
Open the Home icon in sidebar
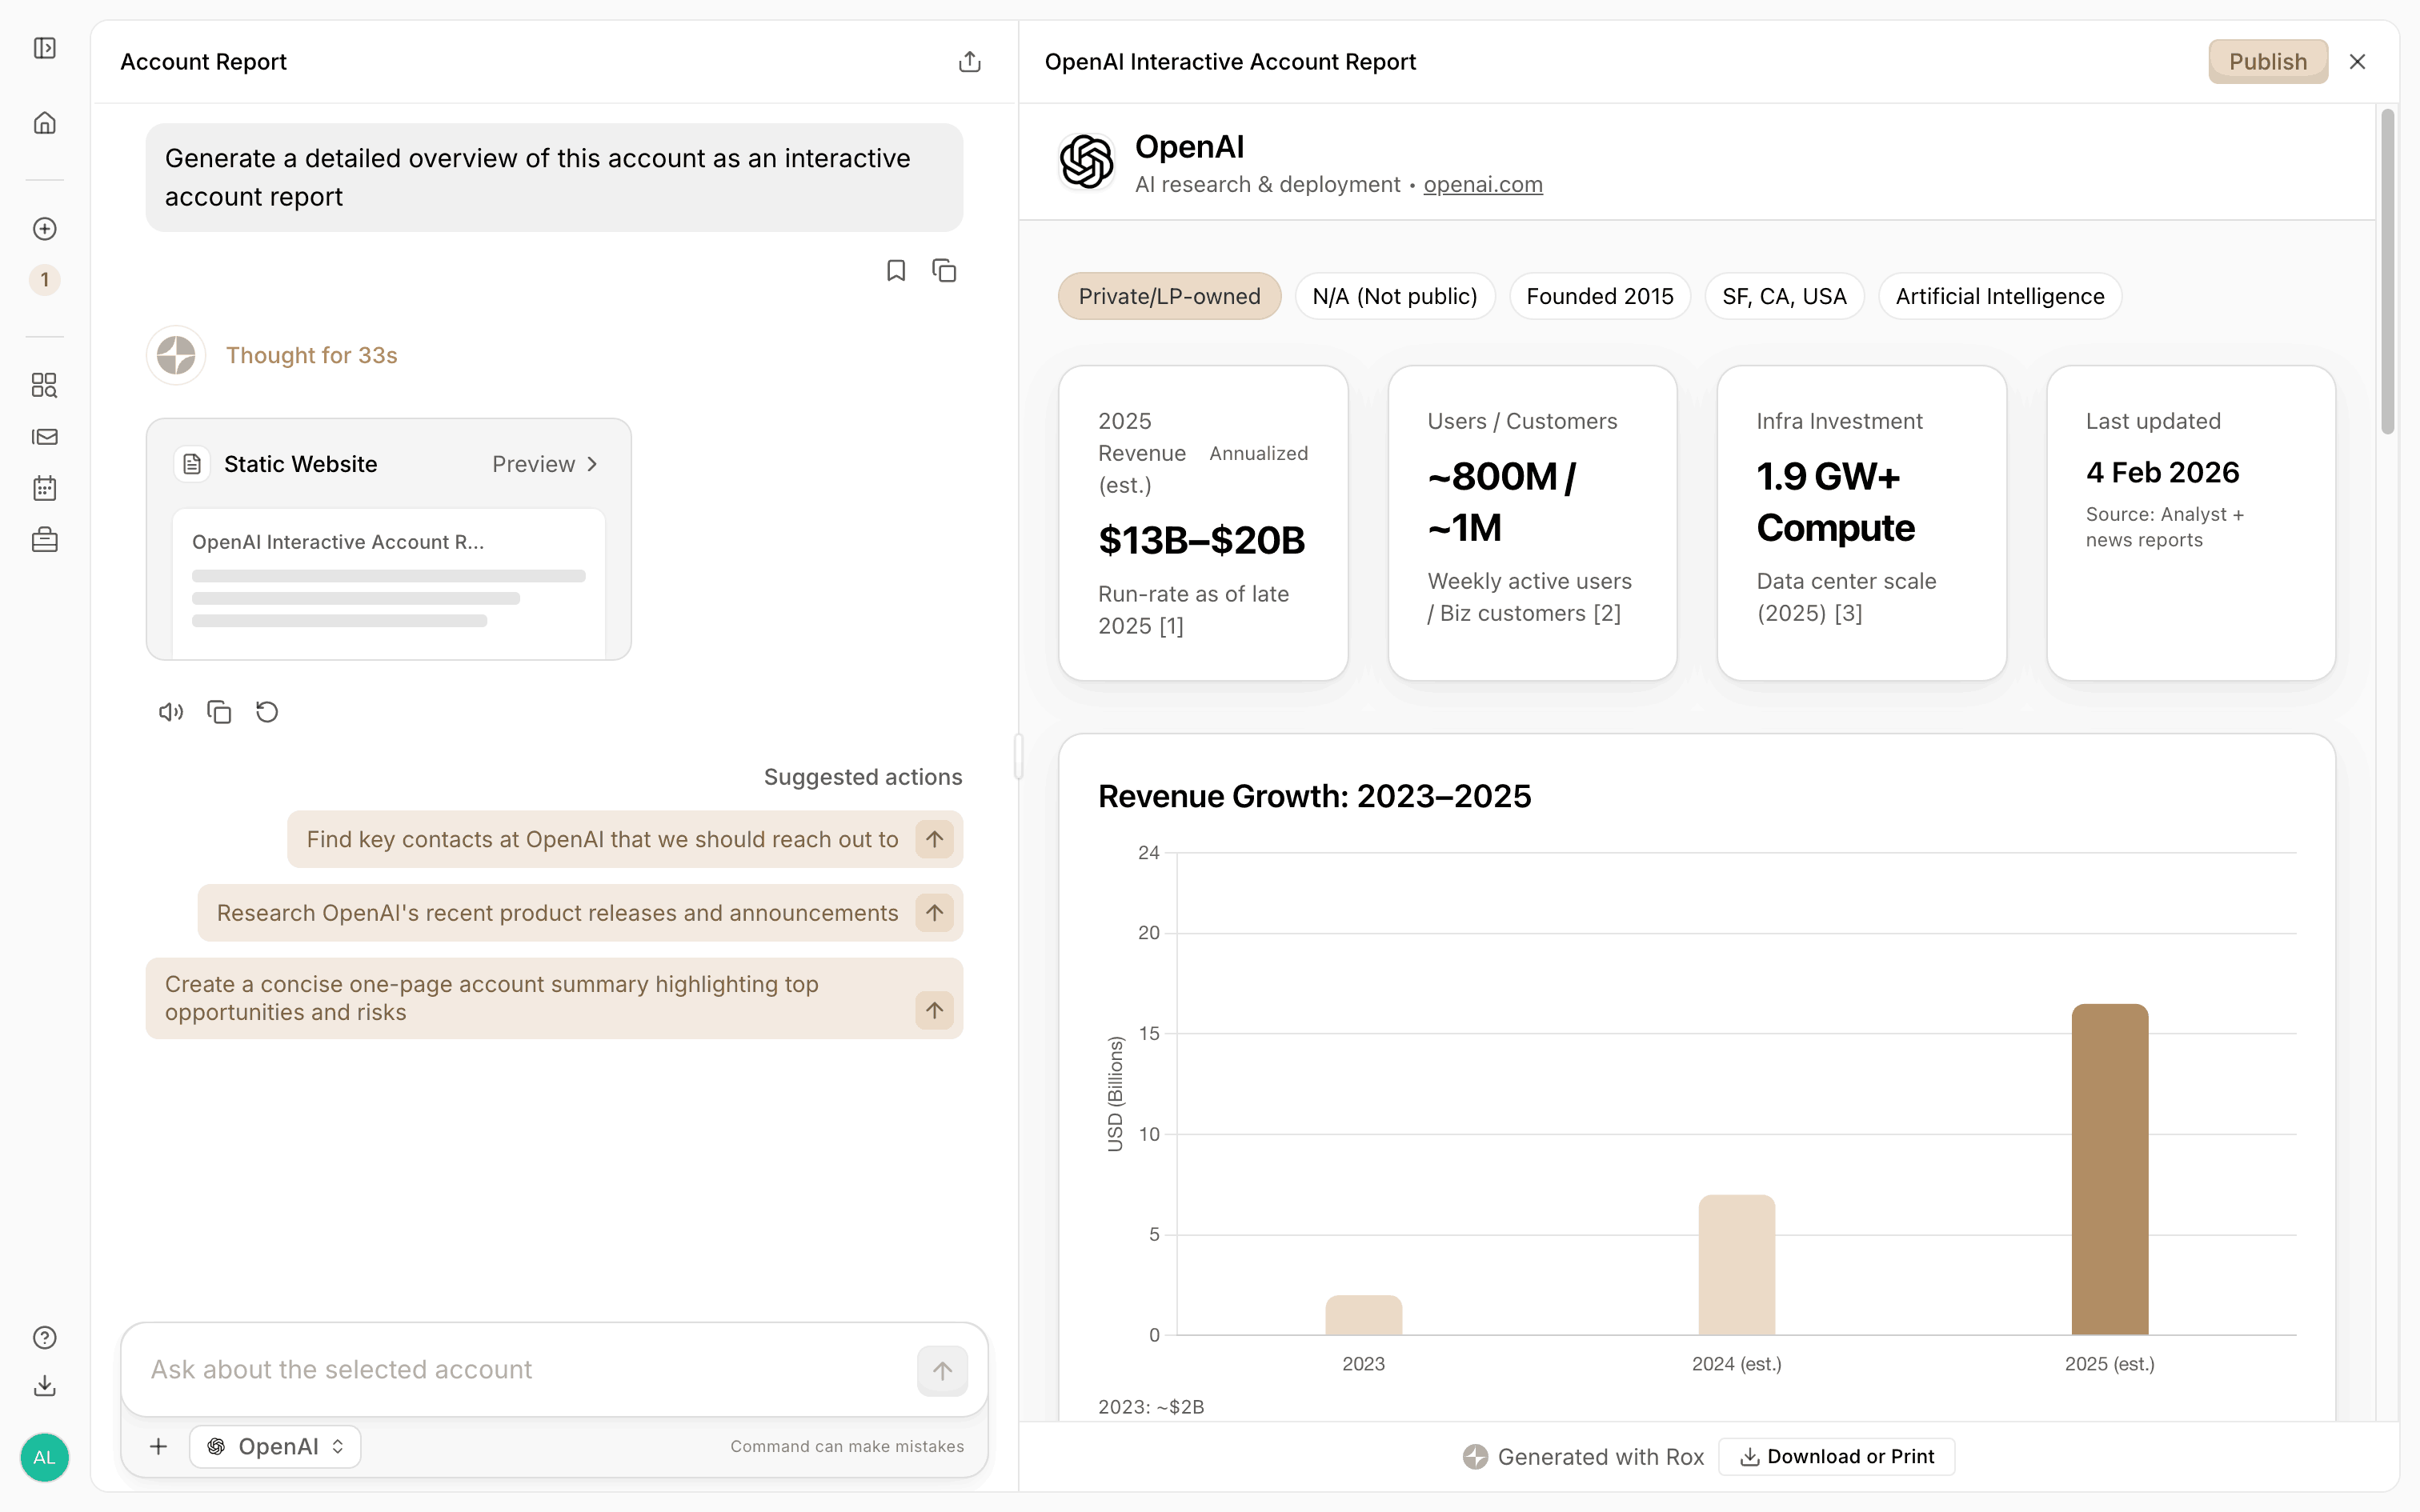pos(45,123)
